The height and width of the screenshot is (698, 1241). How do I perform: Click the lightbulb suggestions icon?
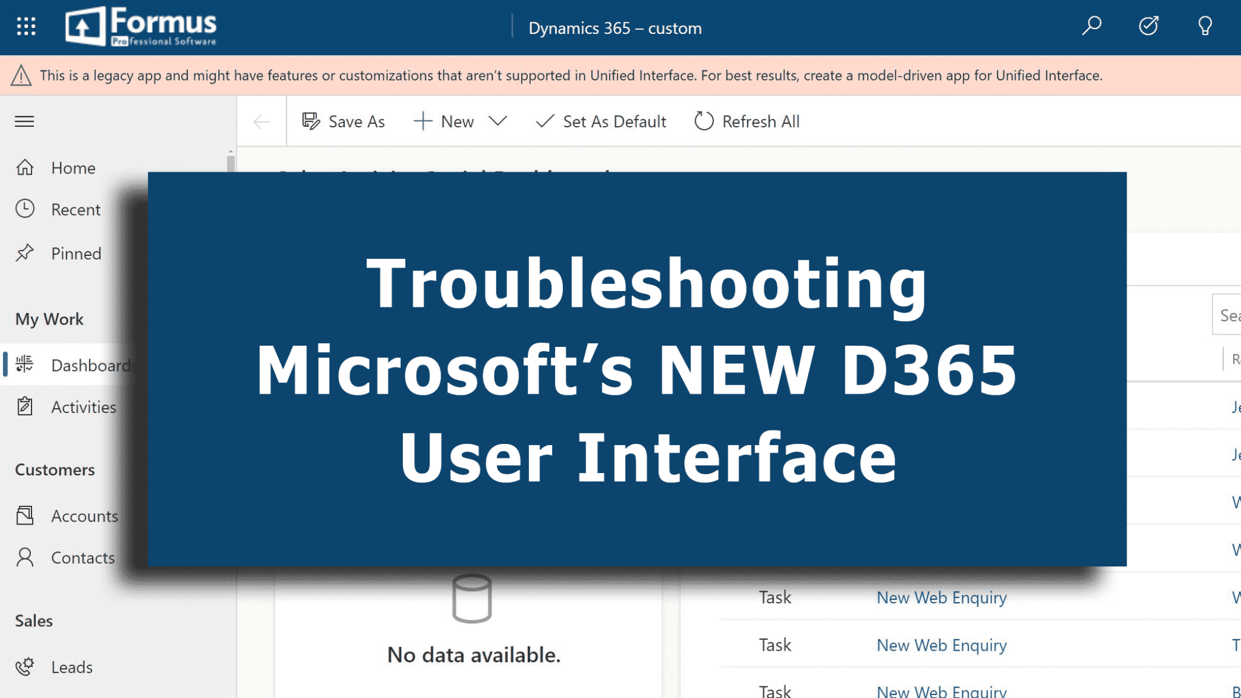(1205, 27)
